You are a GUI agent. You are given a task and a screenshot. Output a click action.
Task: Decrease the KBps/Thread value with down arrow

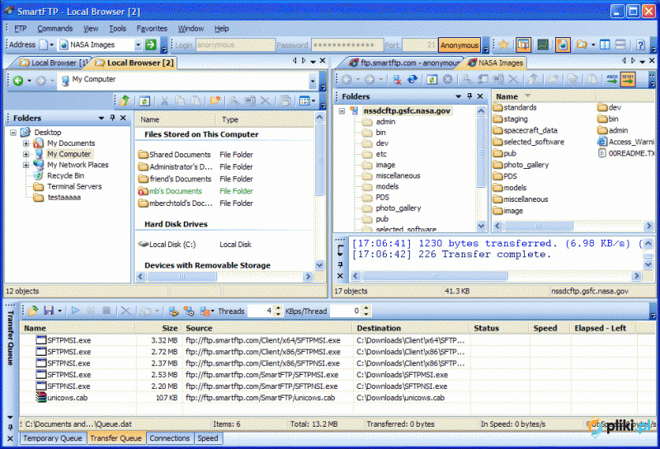[x=365, y=314]
